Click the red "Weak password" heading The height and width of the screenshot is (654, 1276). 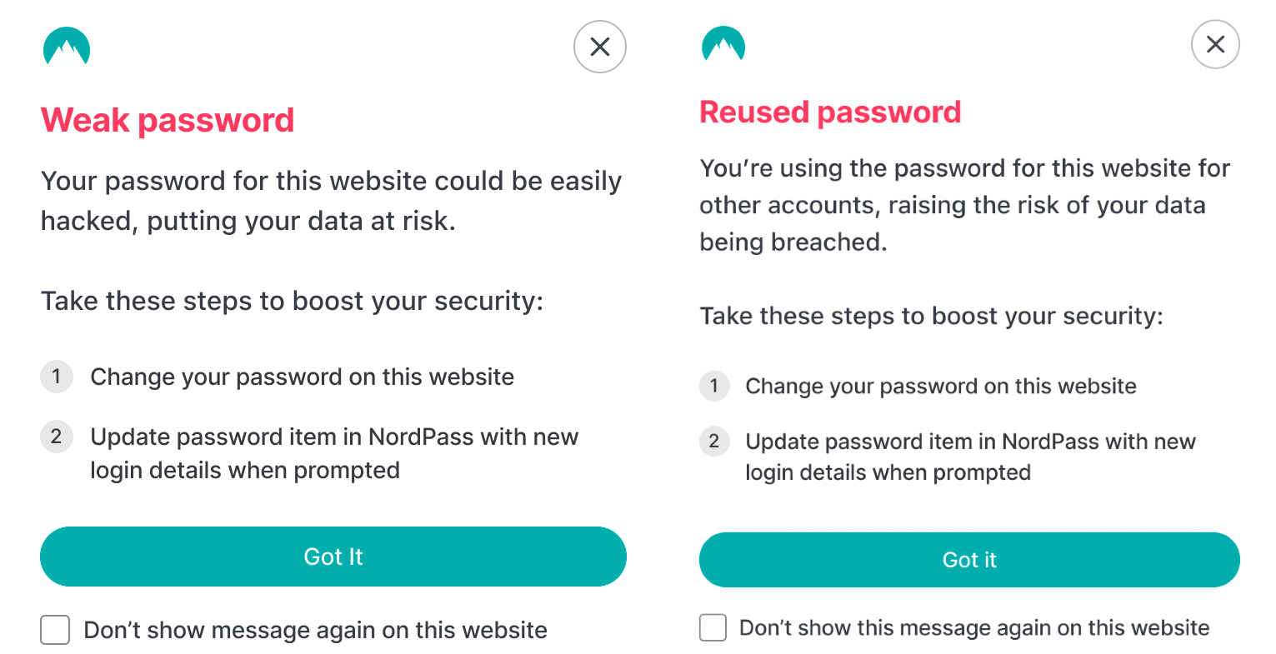click(168, 120)
